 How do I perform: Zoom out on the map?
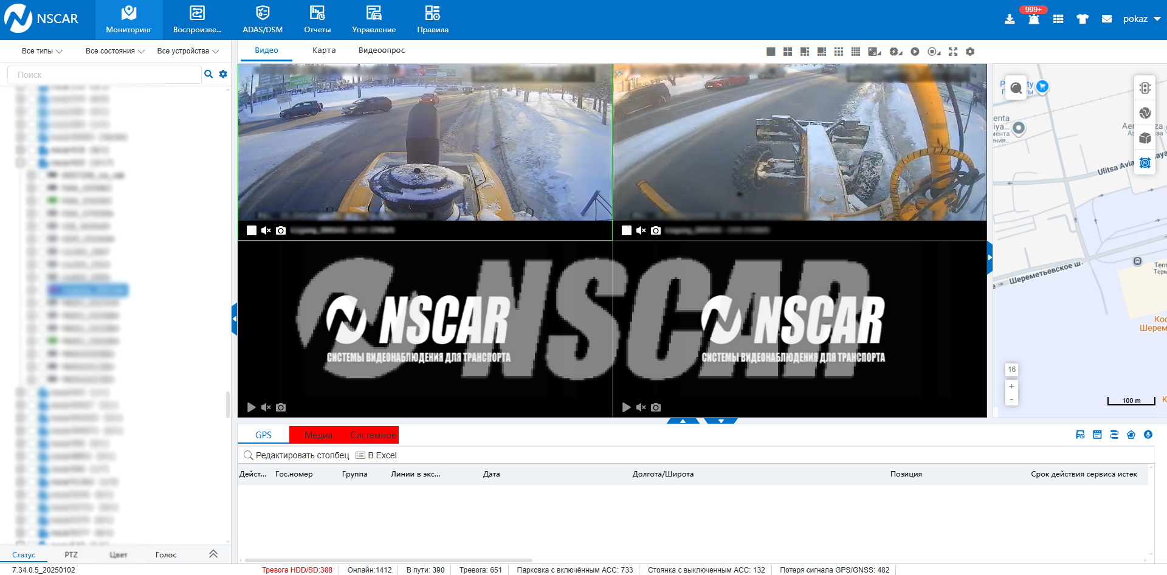point(1011,399)
